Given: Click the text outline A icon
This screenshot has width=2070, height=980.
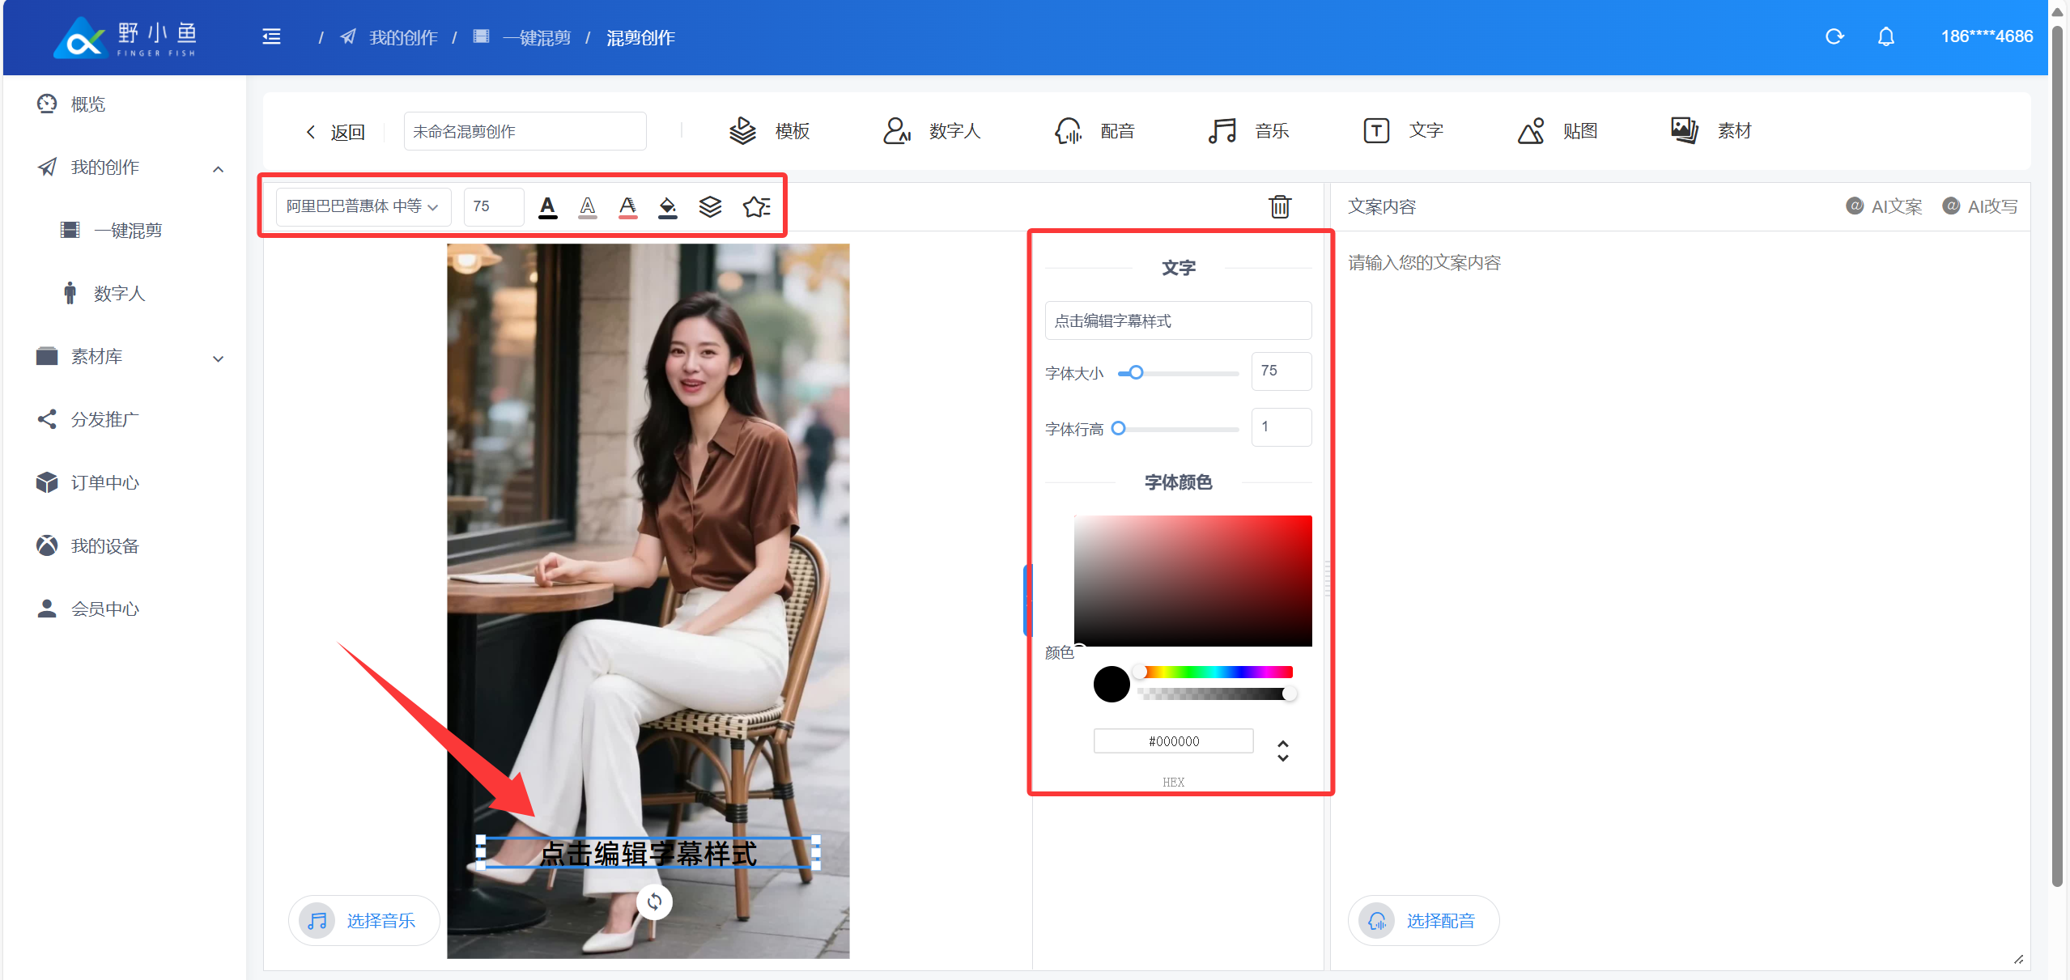Looking at the screenshot, I should 588,207.
